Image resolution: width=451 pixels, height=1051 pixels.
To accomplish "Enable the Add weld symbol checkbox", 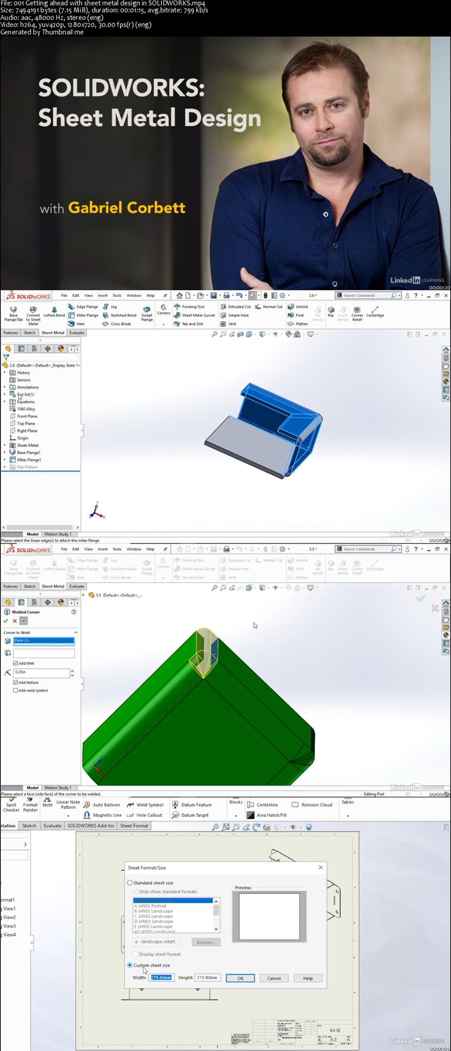I will (x=15, y=690).
